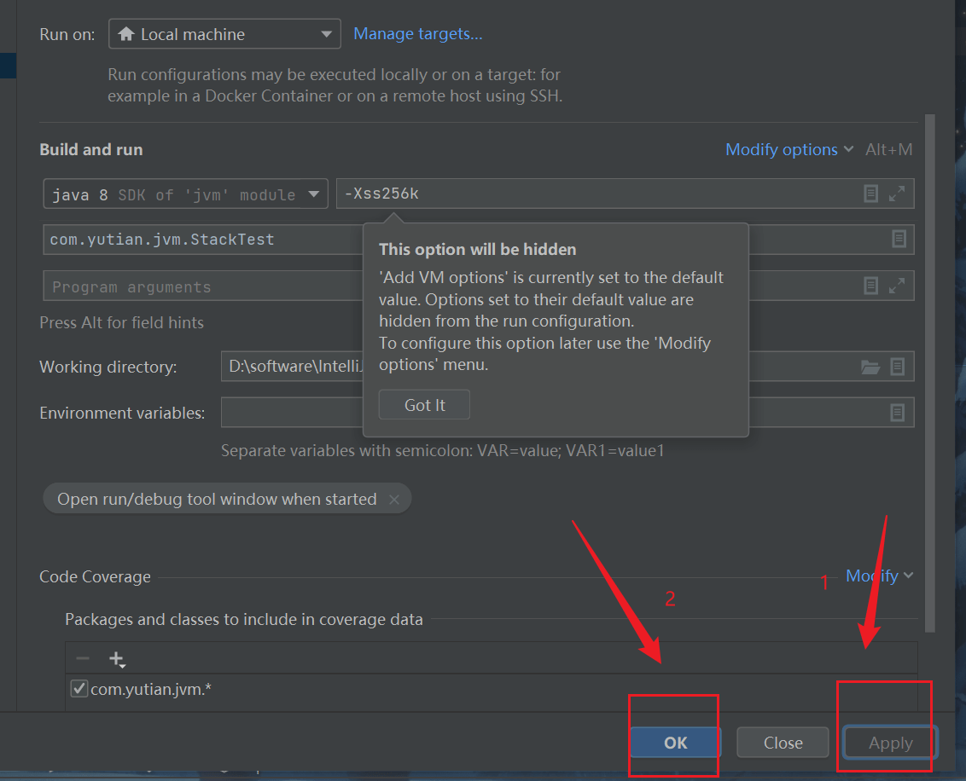The width and height of the screenshot is (966, 781).
Task: Uncheck the com.yutian.jvm.* coverage checkbox
Action: 79,689
